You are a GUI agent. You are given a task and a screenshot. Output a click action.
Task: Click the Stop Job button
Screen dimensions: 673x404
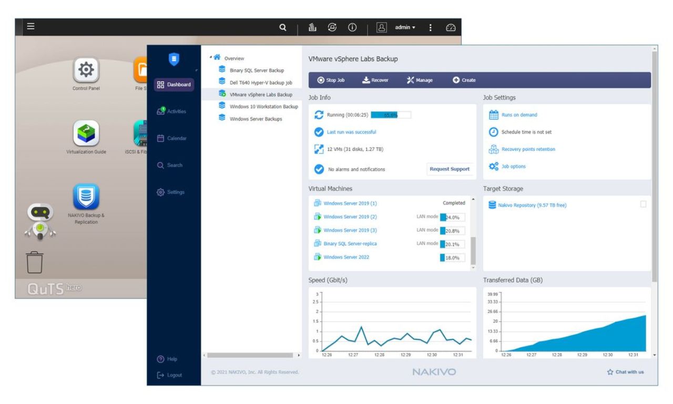tap(331, 80)
